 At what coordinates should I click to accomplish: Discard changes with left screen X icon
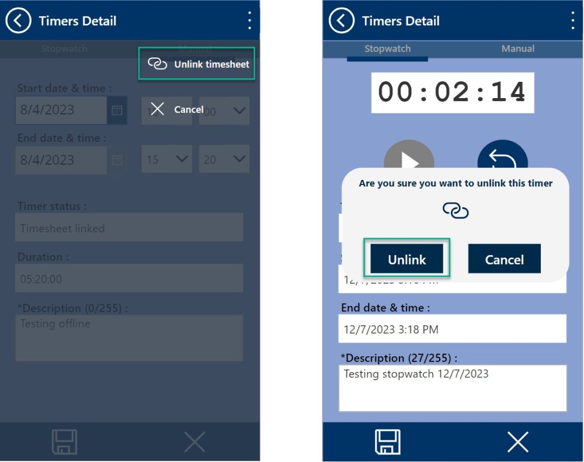click(x=194, y=442)
